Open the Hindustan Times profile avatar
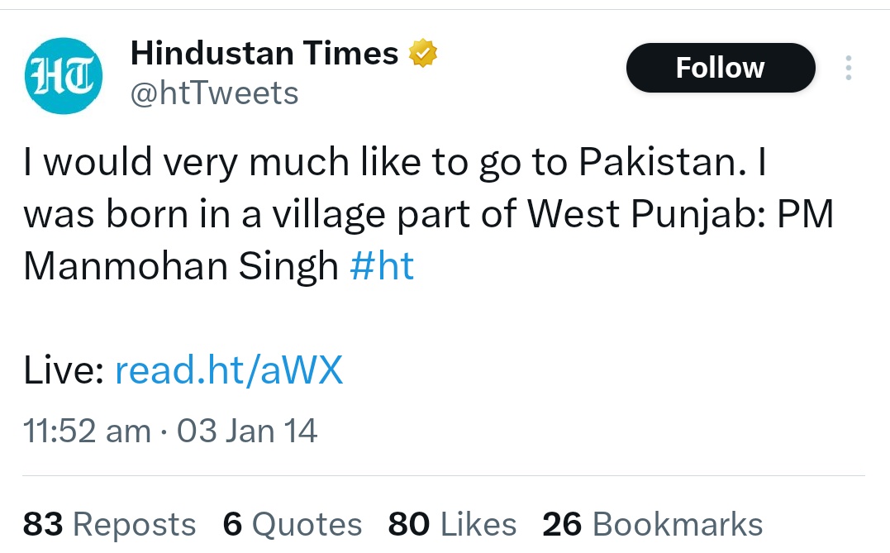Screen dimensions: 890x553 63,75
